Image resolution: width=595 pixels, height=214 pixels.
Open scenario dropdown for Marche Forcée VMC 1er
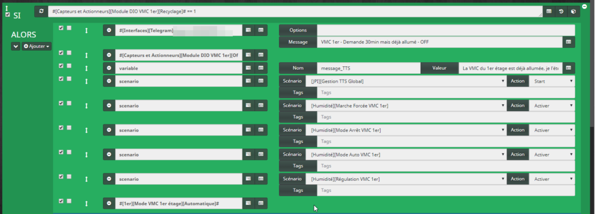coord(406,105)
